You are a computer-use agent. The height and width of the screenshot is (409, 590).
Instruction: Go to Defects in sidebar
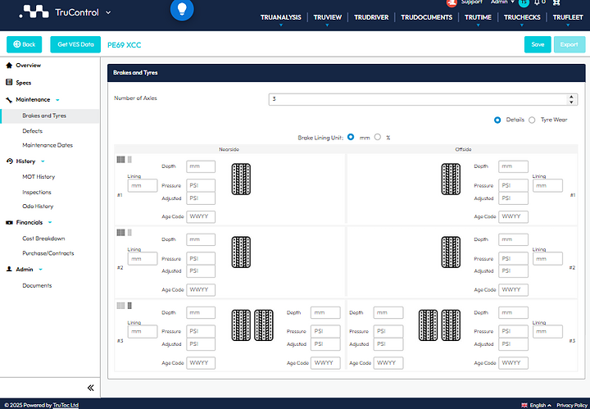[32, 131]
